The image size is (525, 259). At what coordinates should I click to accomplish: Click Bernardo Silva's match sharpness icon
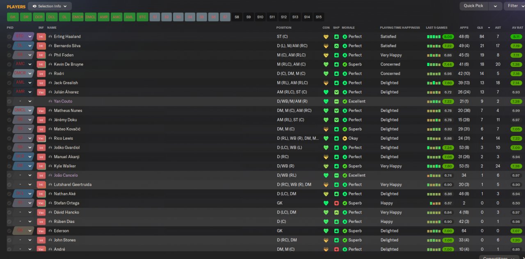pyautogui.click(x=336, y=46)
